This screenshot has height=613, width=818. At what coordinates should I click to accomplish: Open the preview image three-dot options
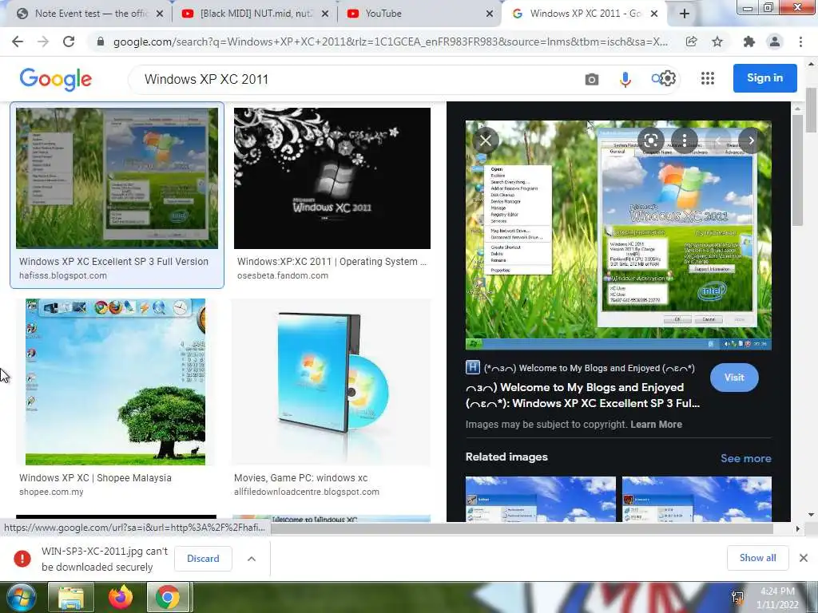click(x=685, y=140)
